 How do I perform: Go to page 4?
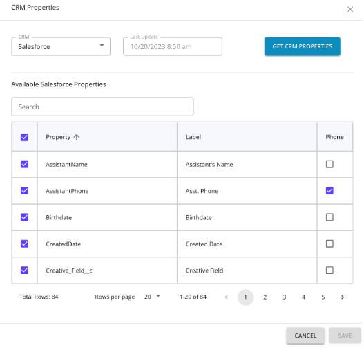pos(303,297)
